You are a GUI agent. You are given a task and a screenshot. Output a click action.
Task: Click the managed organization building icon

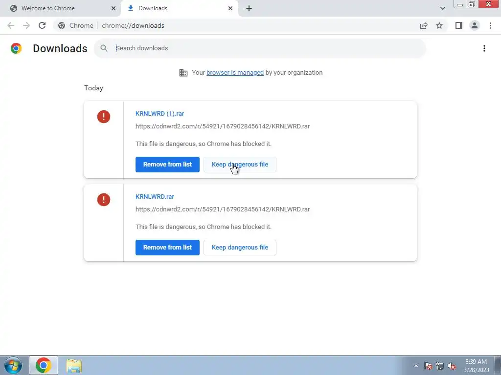tap(183, 73)
